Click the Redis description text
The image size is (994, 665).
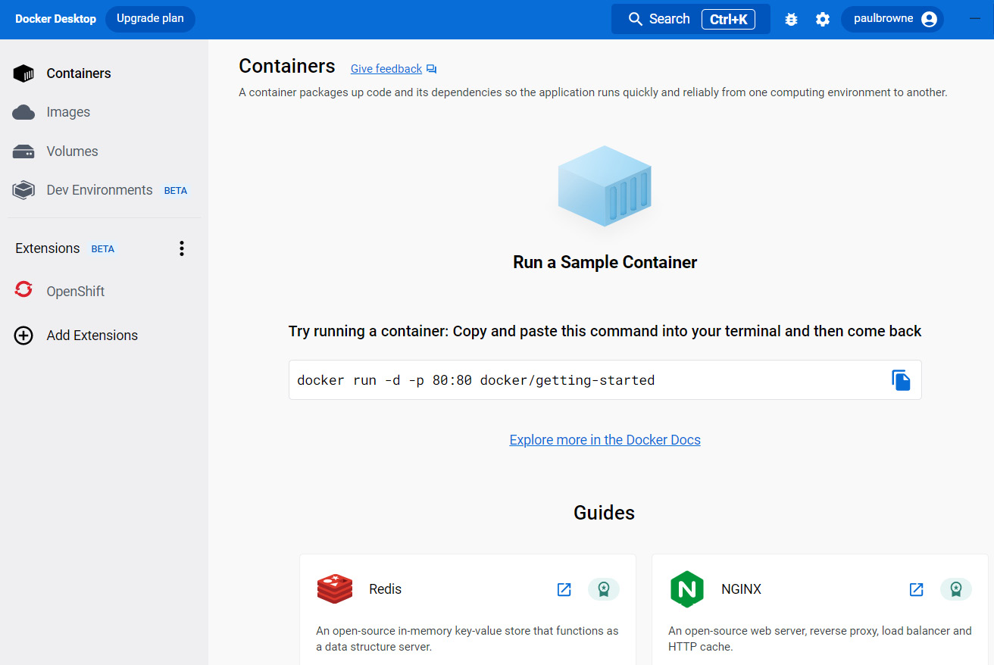(x=467, y=639)
